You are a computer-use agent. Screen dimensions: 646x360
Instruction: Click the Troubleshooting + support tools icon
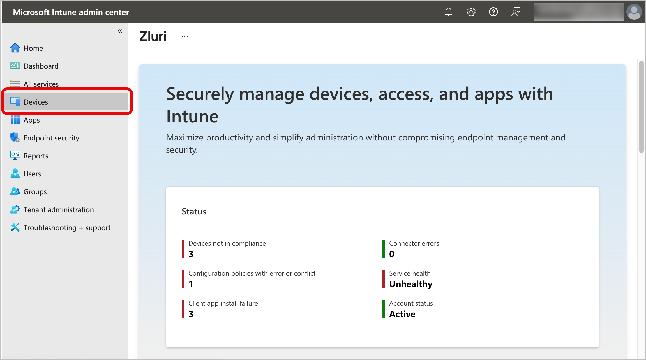tap(15, 227)
